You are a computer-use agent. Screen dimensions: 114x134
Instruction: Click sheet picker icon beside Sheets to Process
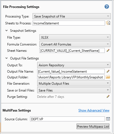108,23
